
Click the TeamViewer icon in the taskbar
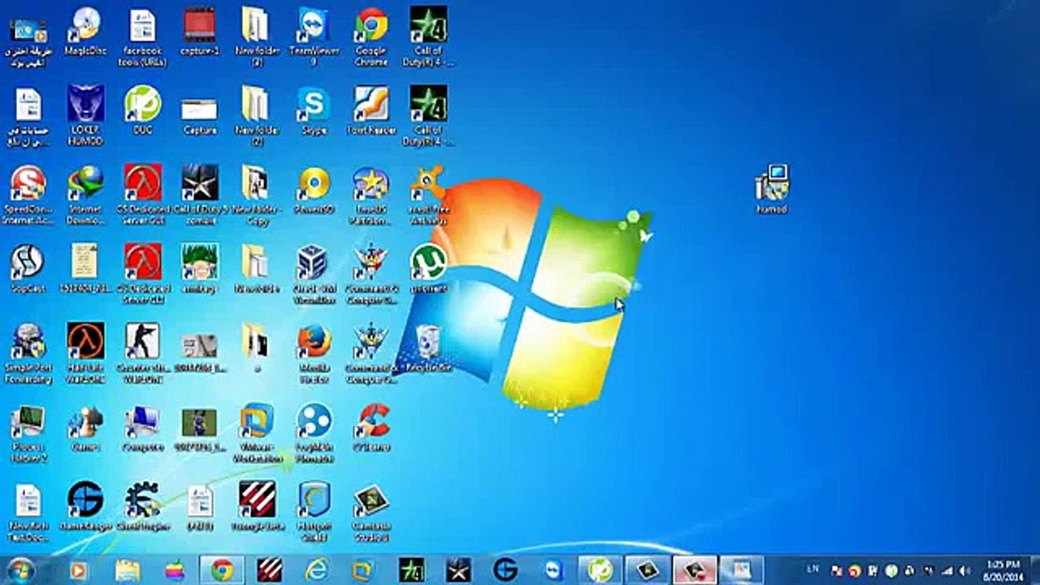(553, 570)
